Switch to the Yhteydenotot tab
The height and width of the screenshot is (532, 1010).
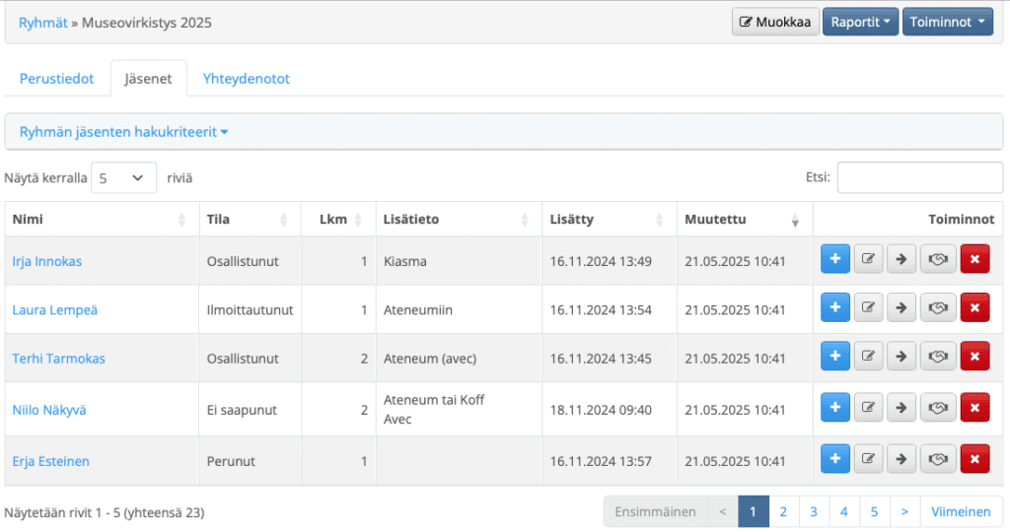(x=246, y=79)
